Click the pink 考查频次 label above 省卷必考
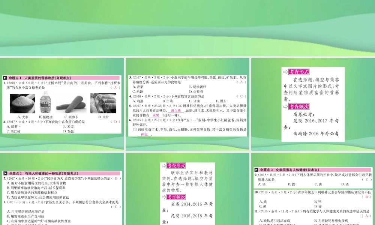 [x=299, y=106]
